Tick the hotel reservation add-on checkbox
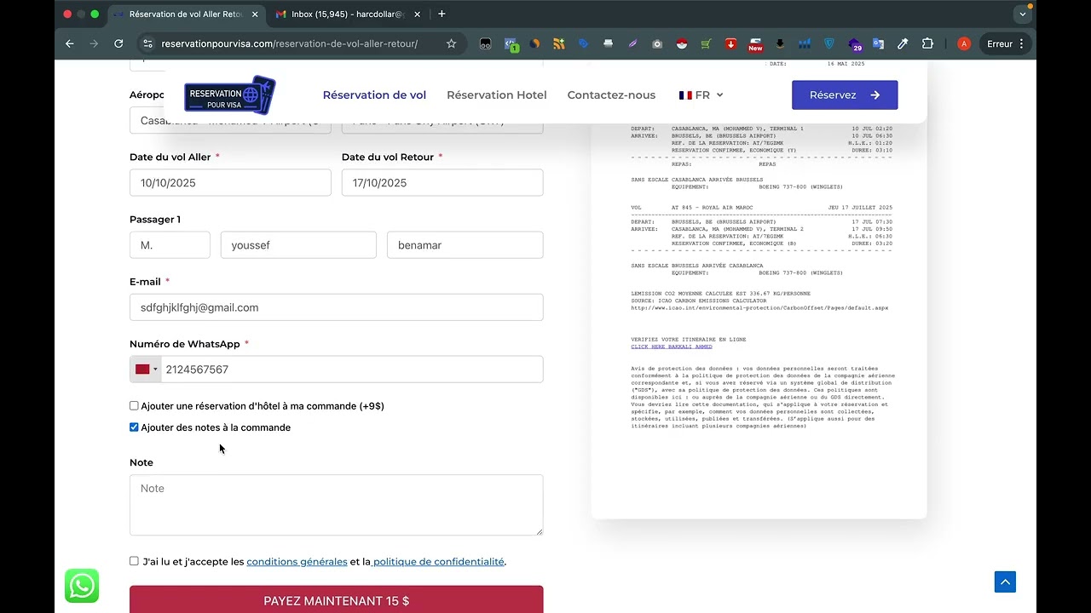This screenshot has height=613, width=1091. (134, 406)
